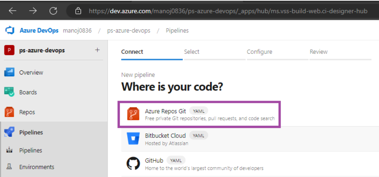Click the YAML badge beside Azure Repos Git
The width and height of the screenshot is (379, 177).
[199, 111]
